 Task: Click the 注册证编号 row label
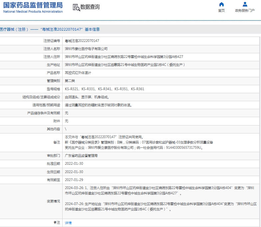[52, 41]
